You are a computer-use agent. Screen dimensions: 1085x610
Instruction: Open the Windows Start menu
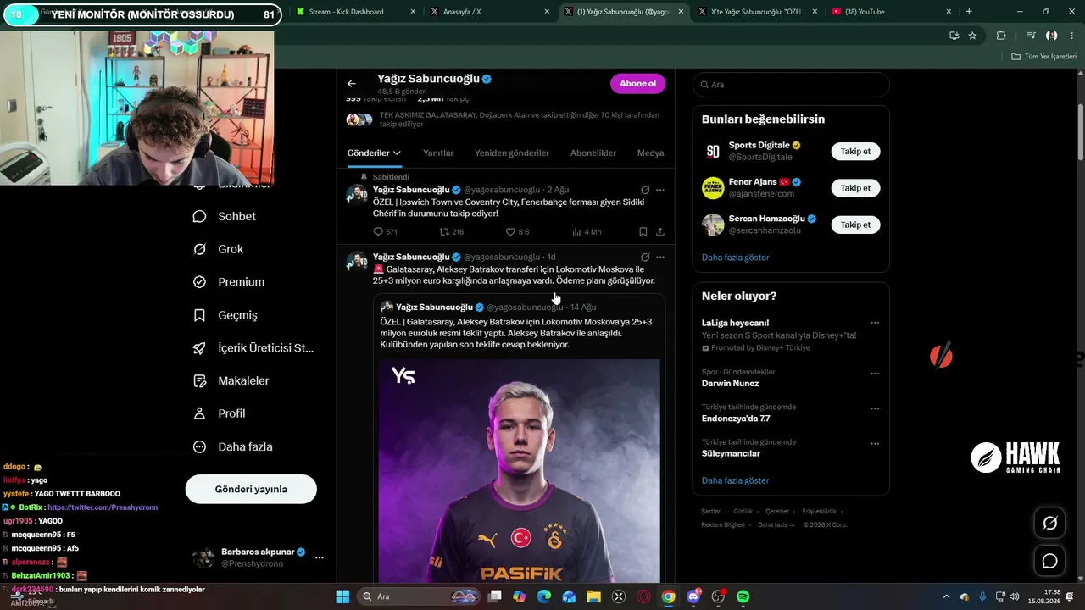pyautogui.click(x=342, y=596)
